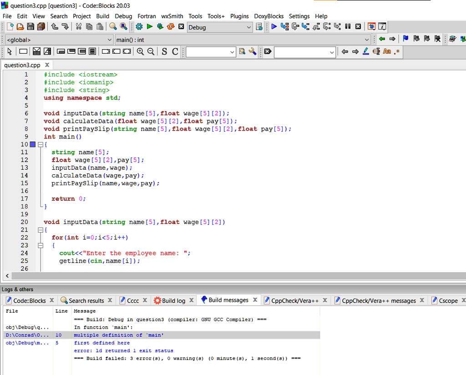Build project with gear icon

coord(139,27)
